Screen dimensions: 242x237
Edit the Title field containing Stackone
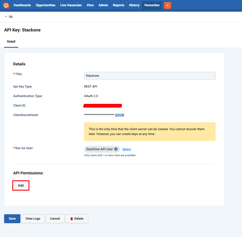pos(150,76)
